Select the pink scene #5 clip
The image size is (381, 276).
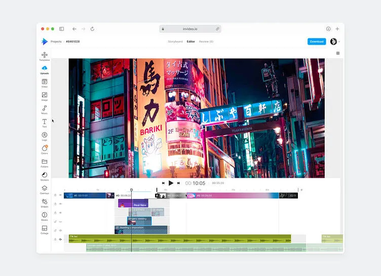point(233,195)
